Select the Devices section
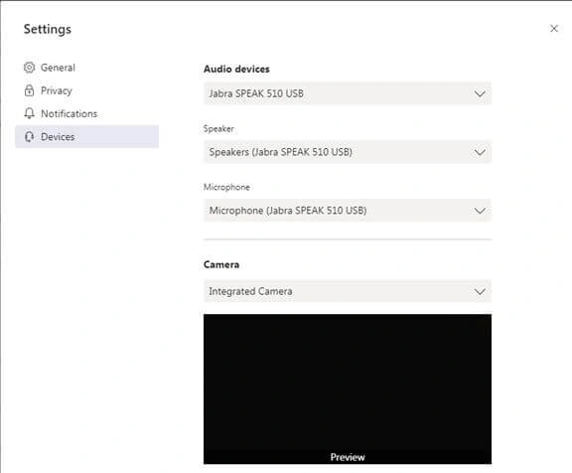 (x=86, y=136)
